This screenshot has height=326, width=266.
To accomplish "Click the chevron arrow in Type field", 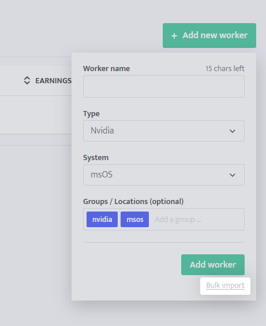I will click(x=233, y=131).
